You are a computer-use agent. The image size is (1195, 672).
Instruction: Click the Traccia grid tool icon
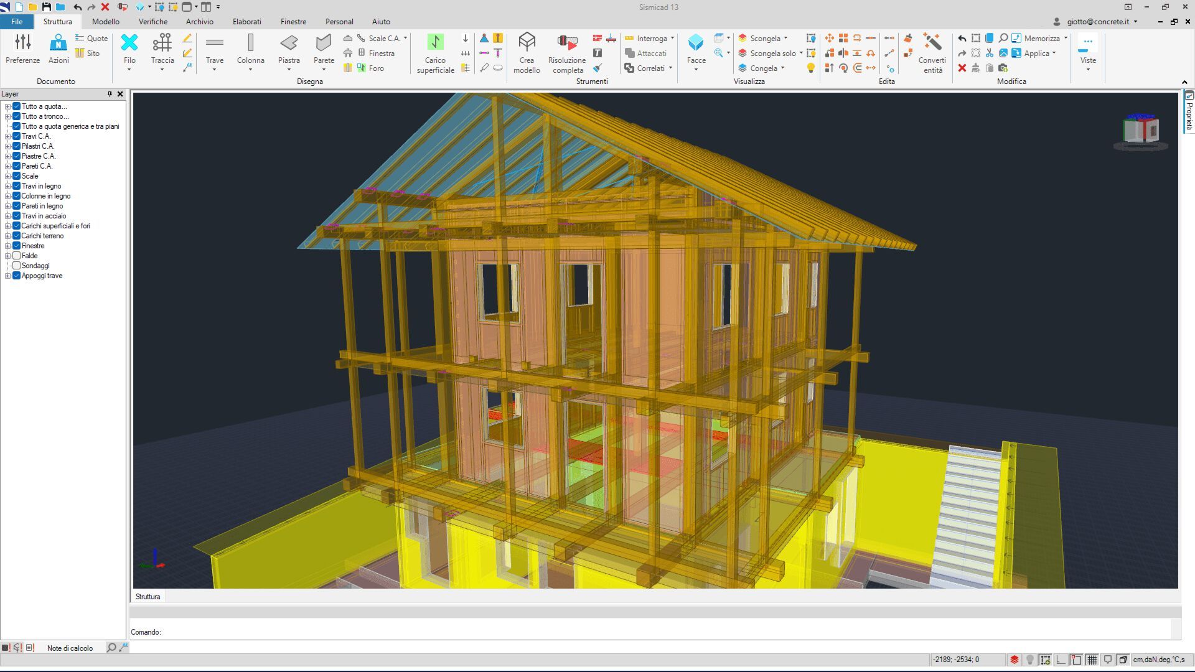coord(162,44)
